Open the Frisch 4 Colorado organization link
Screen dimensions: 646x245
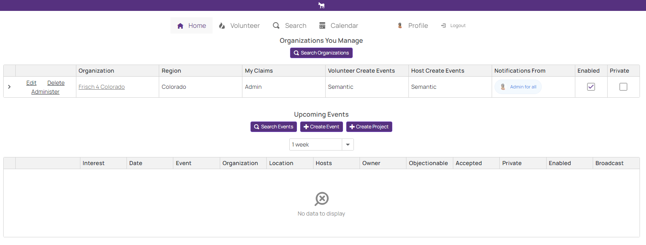(x=101, y=87)
